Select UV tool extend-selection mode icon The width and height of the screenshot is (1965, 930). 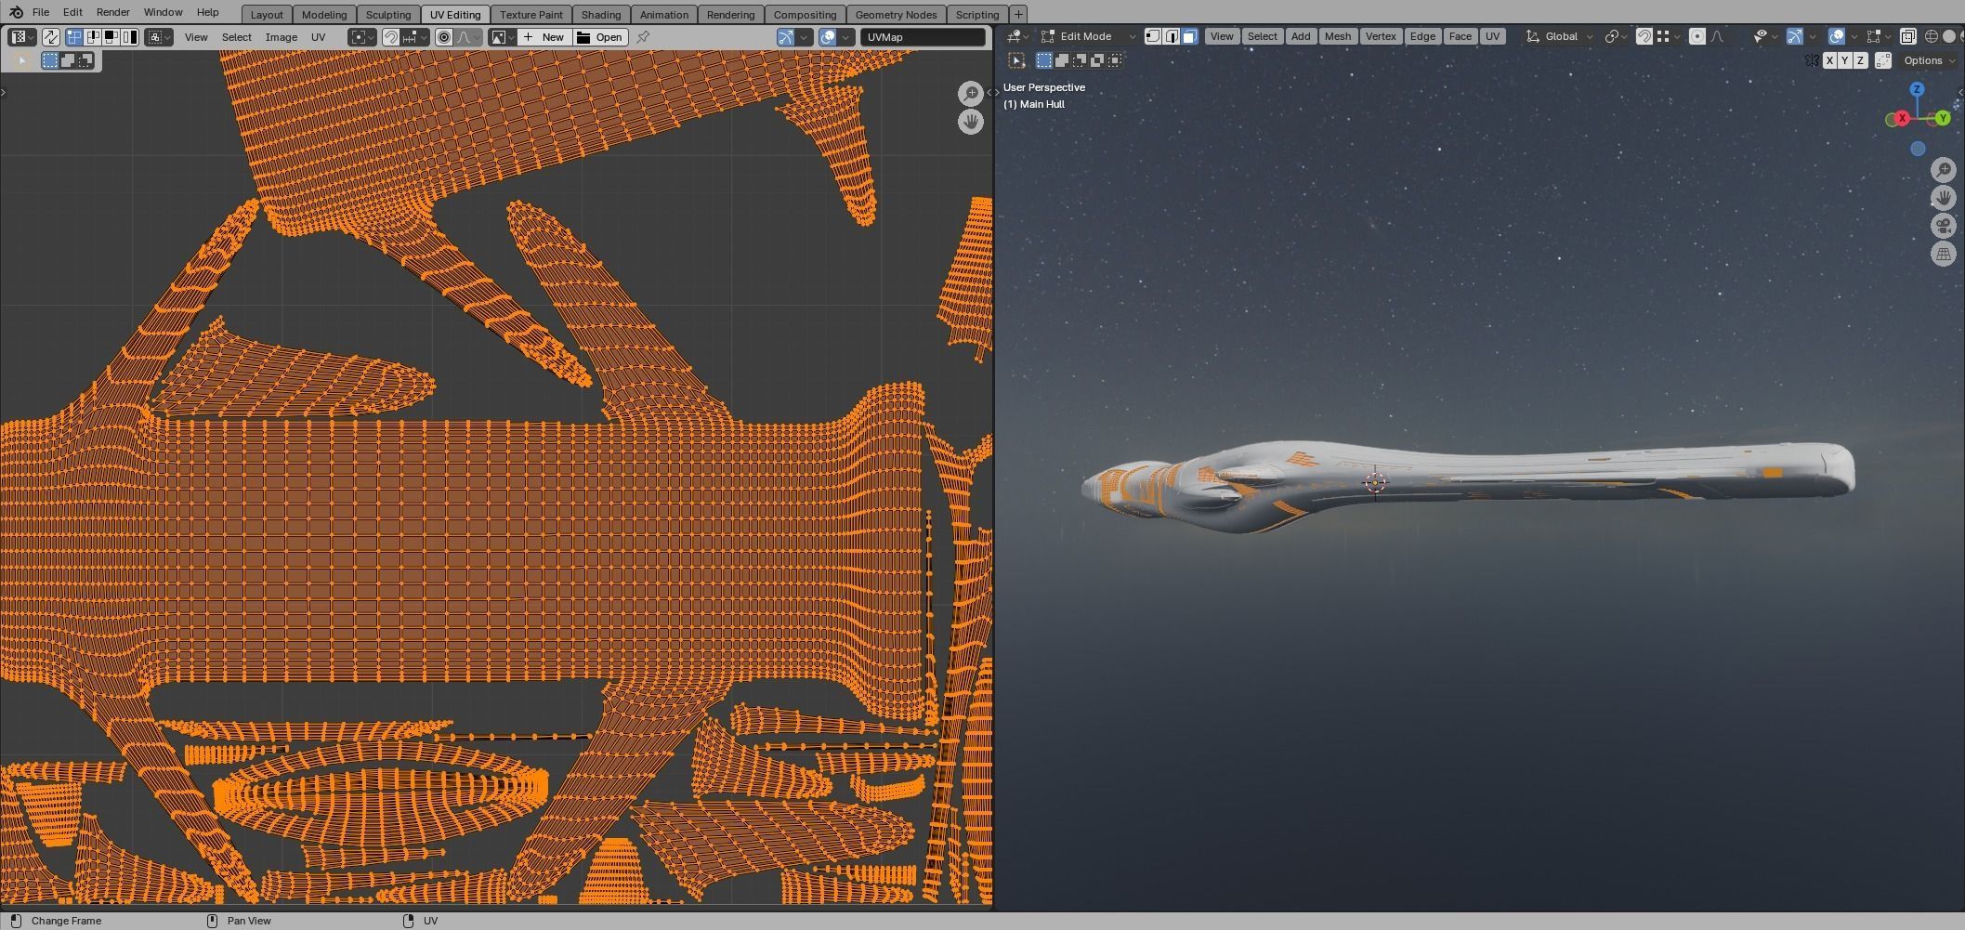click(x=68, y=60)
